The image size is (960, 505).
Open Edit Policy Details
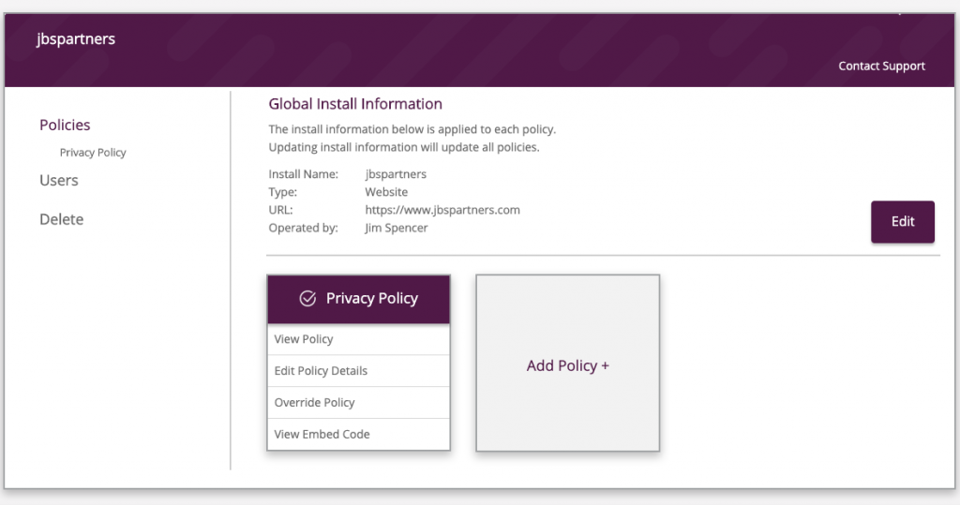pos(358,371)
